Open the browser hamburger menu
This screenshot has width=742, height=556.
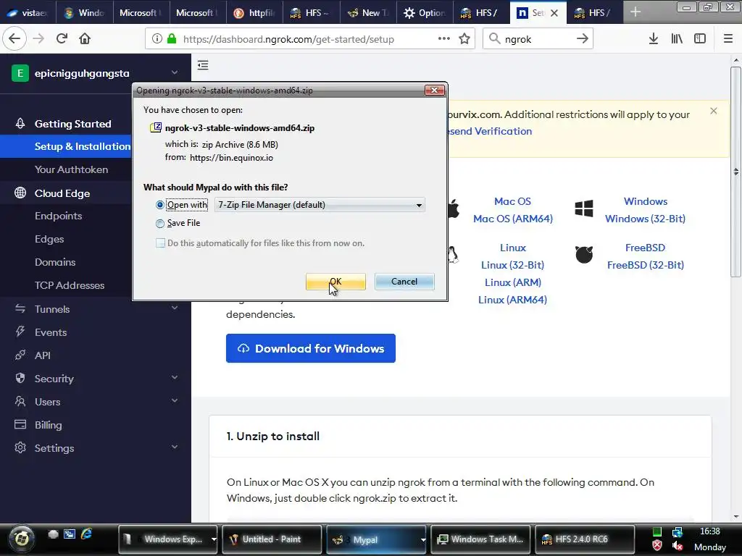(x=728, y=39)
